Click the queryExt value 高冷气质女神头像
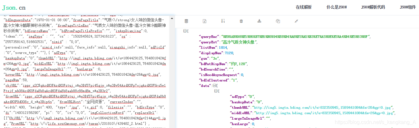 tap(239, 42)
